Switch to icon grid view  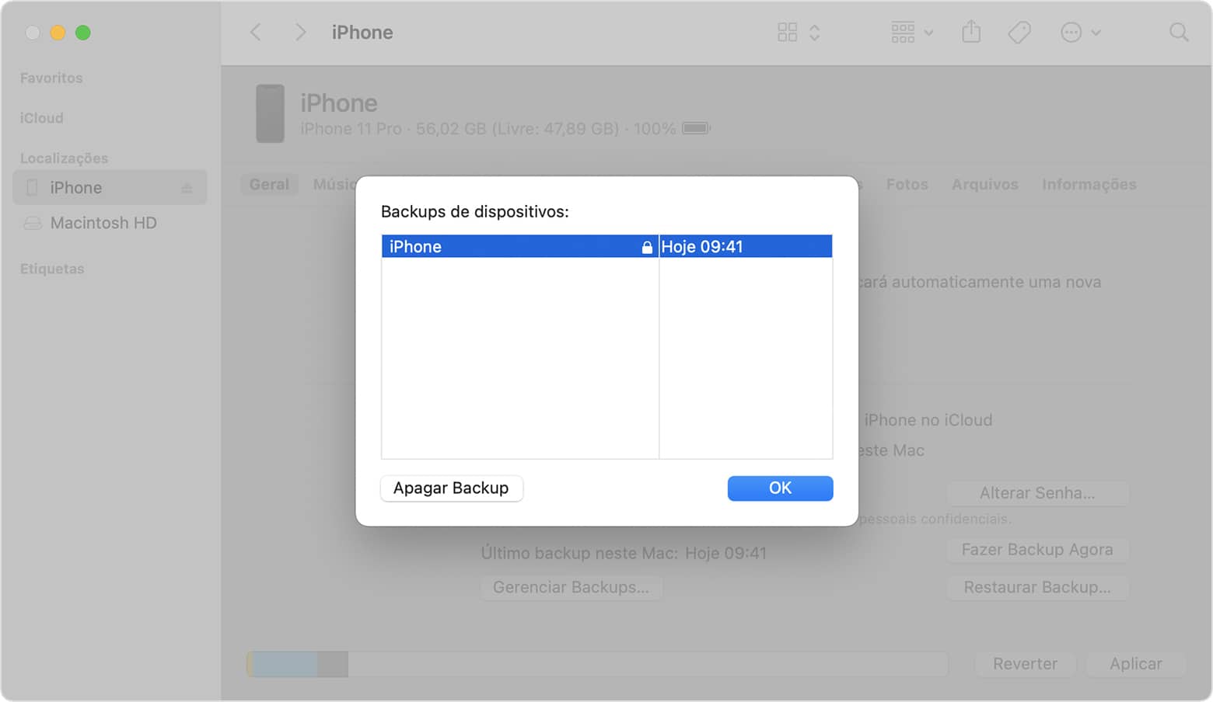787,32
